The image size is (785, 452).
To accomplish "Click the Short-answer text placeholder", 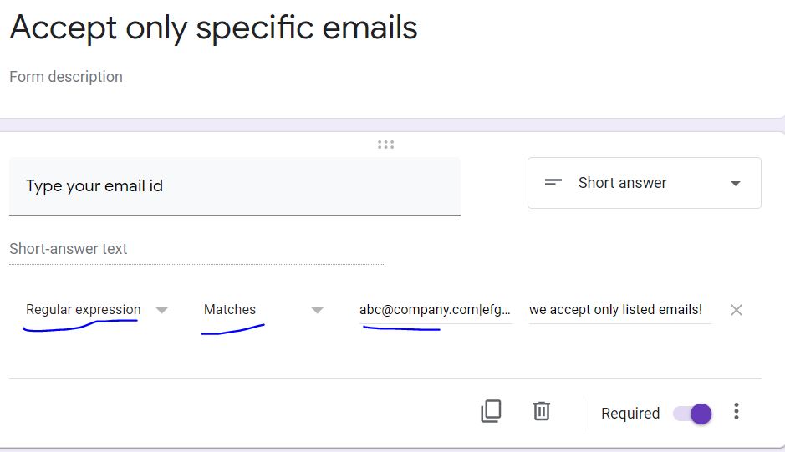I will 69,249.
